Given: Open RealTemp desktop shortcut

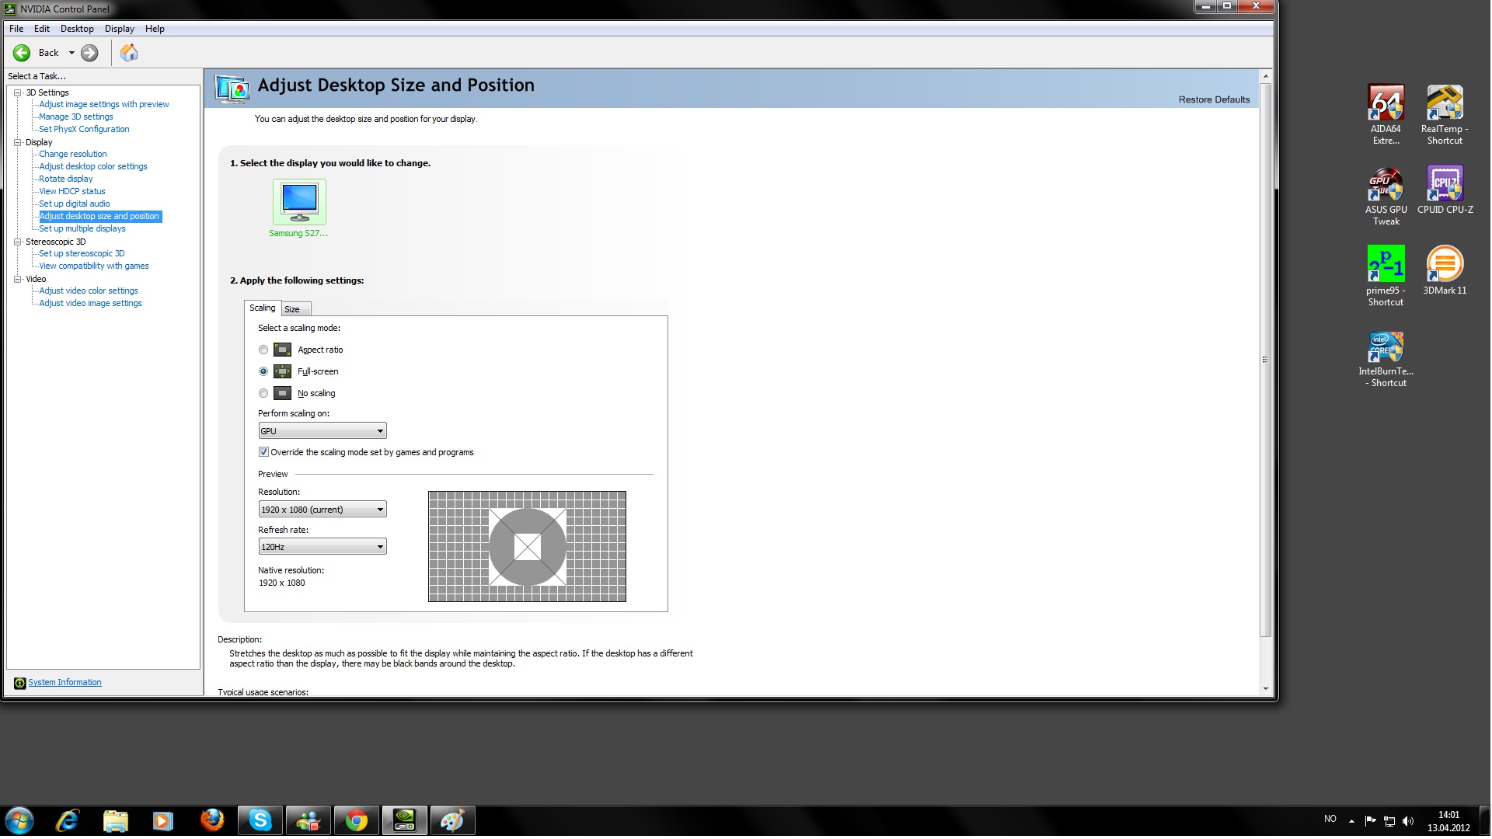Looking at the screenshot, I should [1445, 115].
